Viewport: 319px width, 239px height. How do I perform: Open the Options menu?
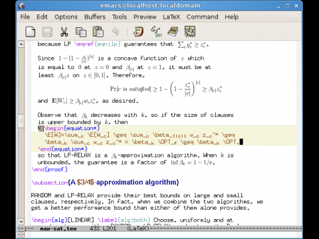tap(66, 17)
